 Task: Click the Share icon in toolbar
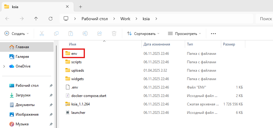tap(100, 33)
